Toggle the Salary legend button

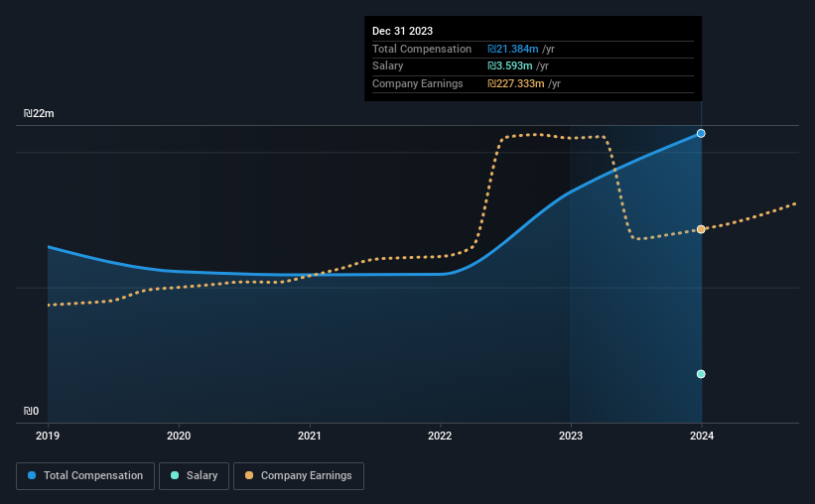point(194,476)
